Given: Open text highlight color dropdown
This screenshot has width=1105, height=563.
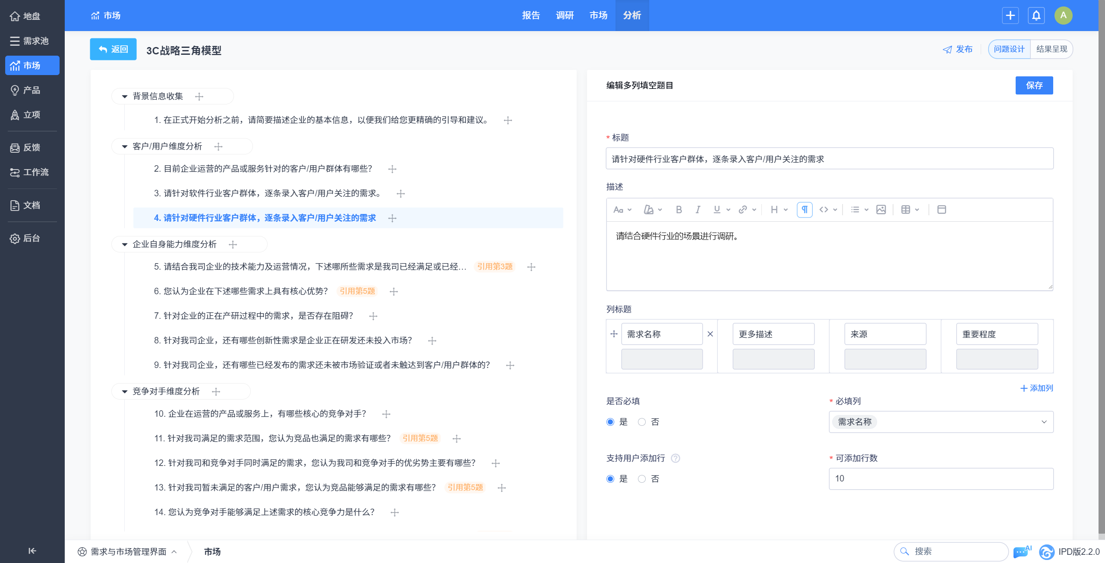Looking at the screenshot, I should point(653,210).
